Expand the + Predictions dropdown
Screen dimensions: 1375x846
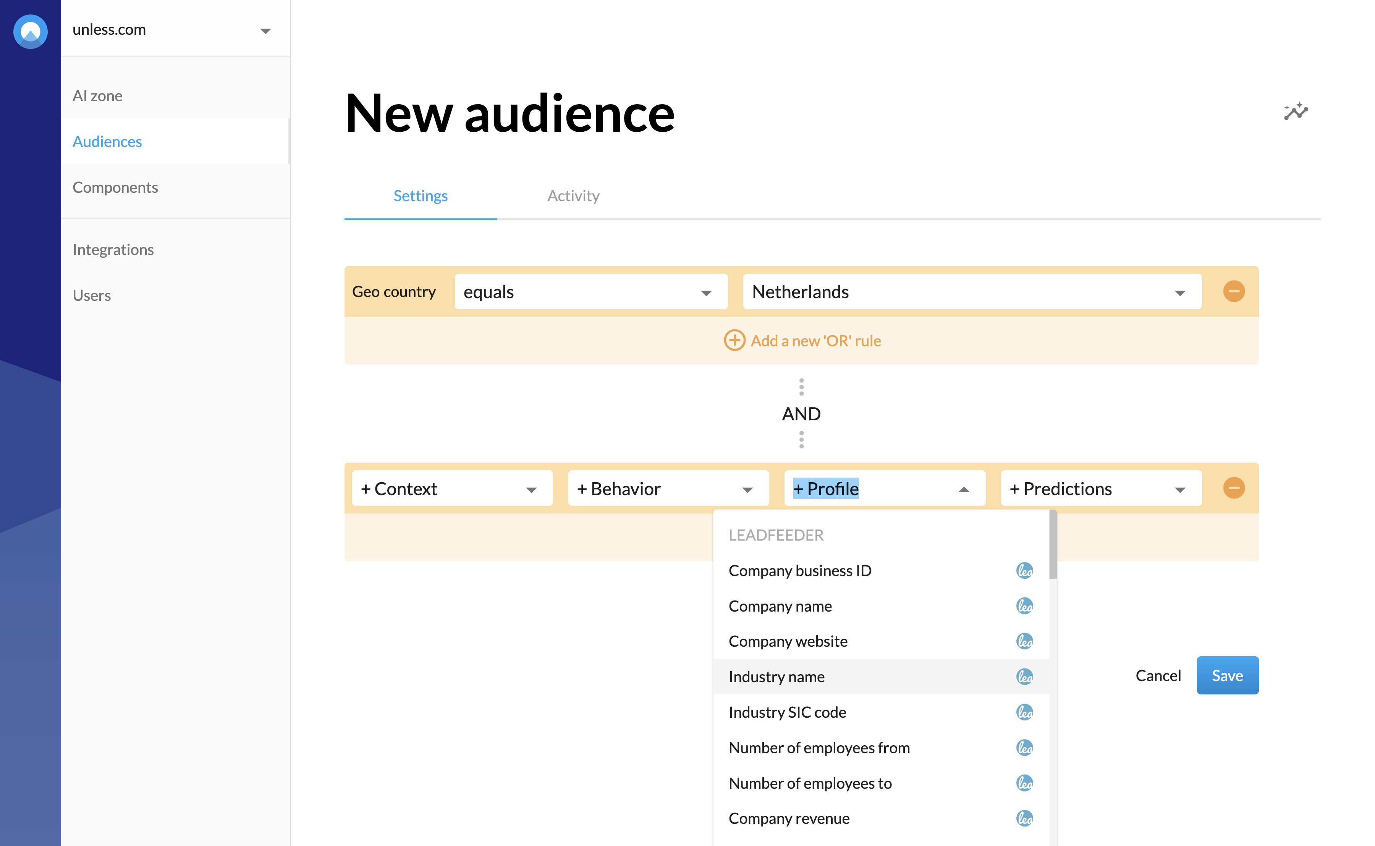tap(1101, 488)
